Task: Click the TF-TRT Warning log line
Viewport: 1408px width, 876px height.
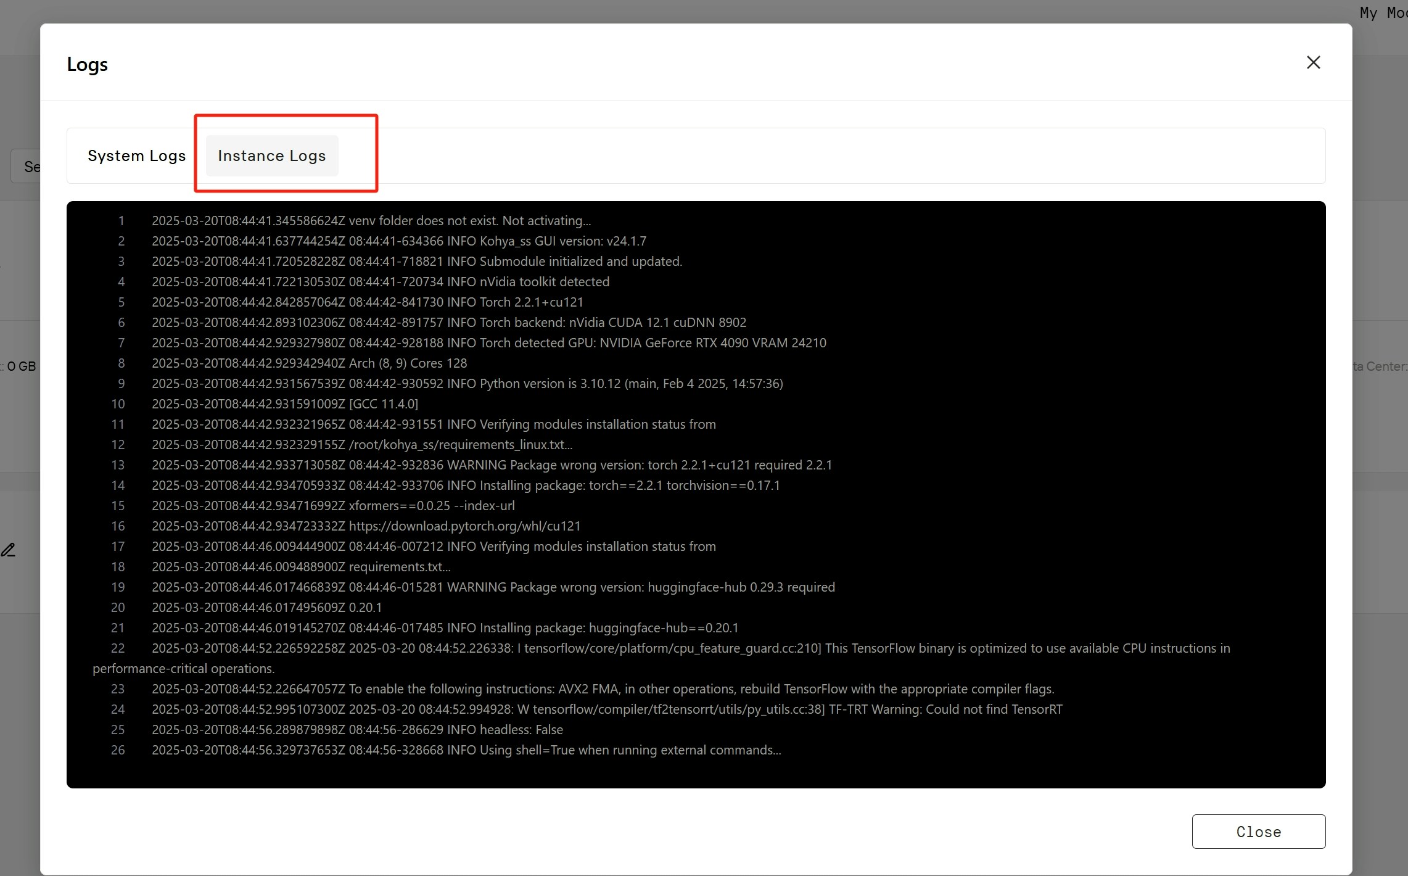Action: (607, 709)
